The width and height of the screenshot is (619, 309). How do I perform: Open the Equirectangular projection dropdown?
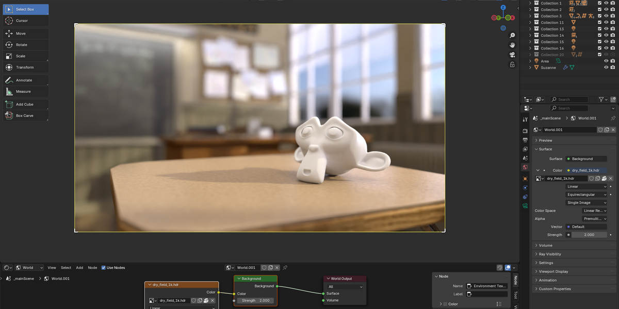coord(587,195)
